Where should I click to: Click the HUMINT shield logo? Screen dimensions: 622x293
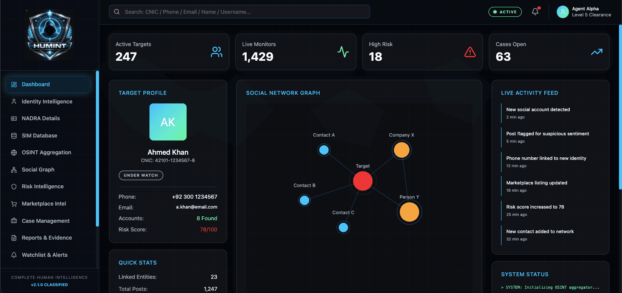point(50,35)
